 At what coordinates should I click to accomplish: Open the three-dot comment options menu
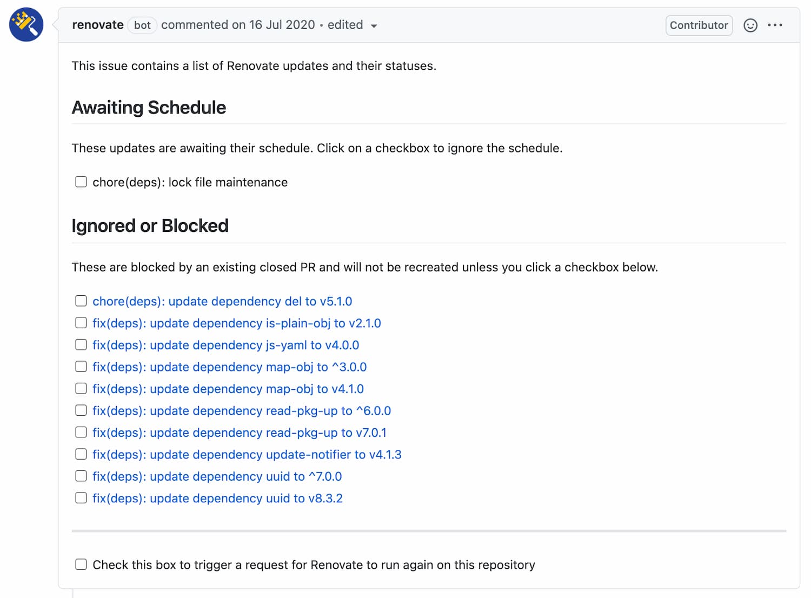(x=775, y=25)
